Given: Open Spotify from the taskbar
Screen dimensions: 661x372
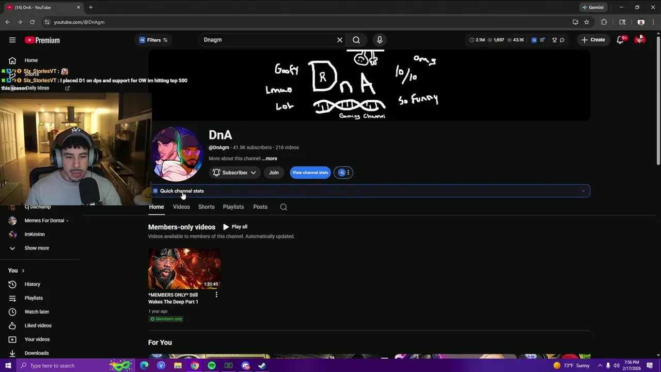Looking at the screenshot, I should [212, 366].
